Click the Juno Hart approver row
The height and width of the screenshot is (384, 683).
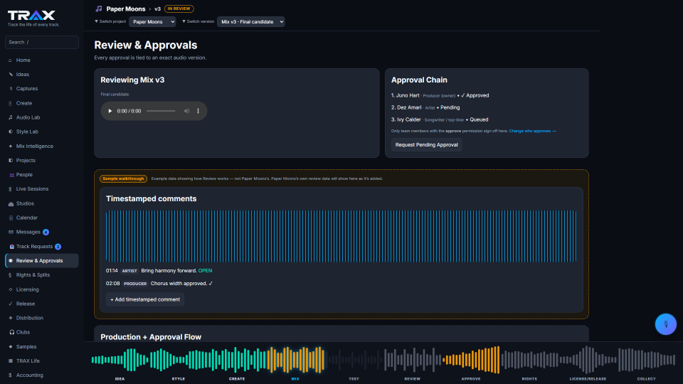pos(440,95)
